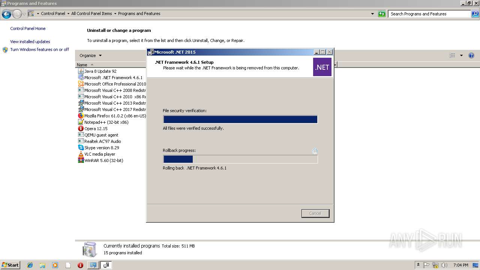Click the Java icon in program list
The height and width of the screenshot is (270, 480).
81,71
